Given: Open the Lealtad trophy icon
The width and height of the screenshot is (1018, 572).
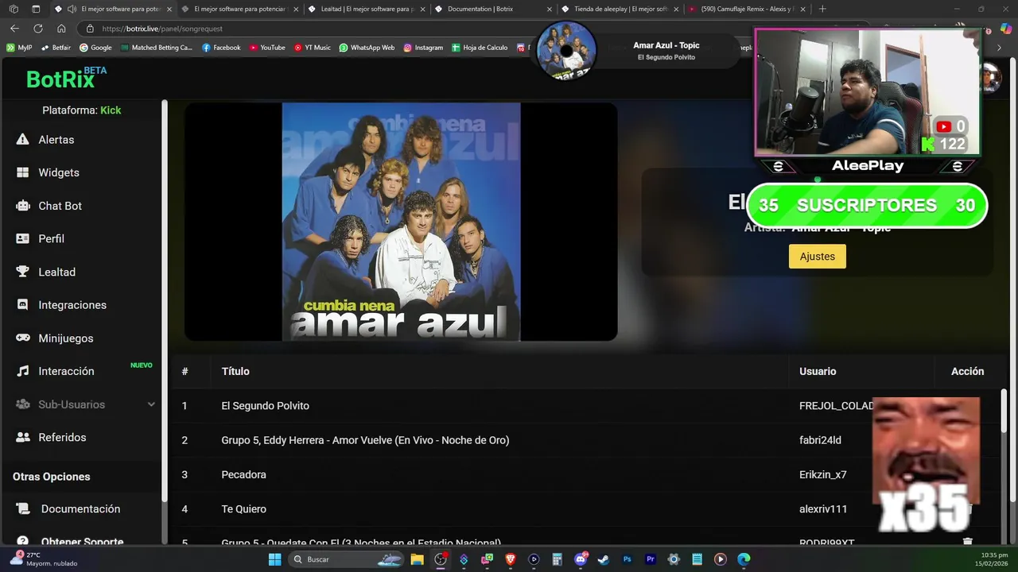Looking at the screenshot, I should 23,272.
